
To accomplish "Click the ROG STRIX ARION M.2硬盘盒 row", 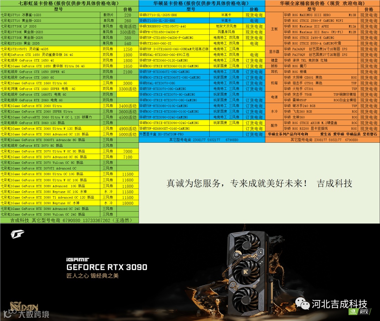I will (331, 123).
